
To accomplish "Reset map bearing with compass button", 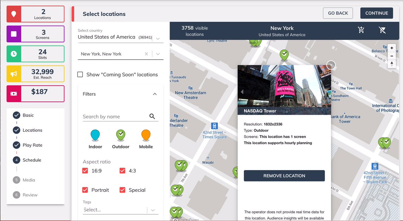I will (392, 64).
